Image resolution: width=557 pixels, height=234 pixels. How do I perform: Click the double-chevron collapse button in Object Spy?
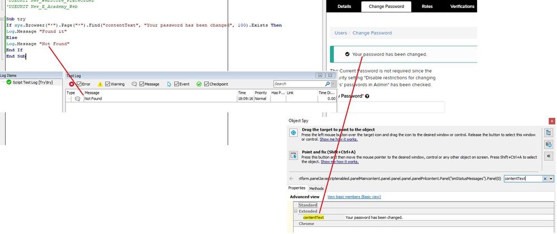pos(548,156)
